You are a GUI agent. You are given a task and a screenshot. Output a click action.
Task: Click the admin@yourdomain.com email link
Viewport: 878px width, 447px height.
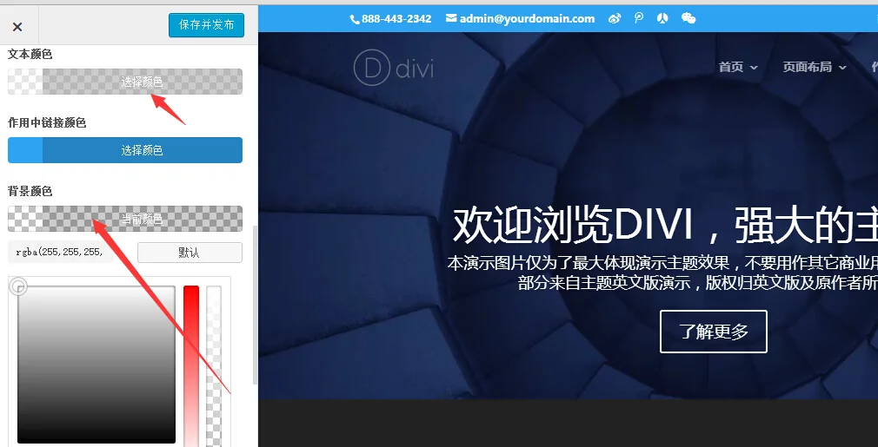(x=527, y=19)
